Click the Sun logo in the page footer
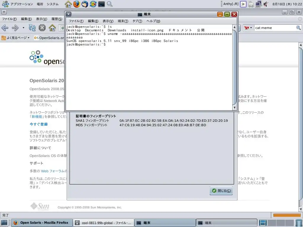303x227 pixels. (40, 206)
